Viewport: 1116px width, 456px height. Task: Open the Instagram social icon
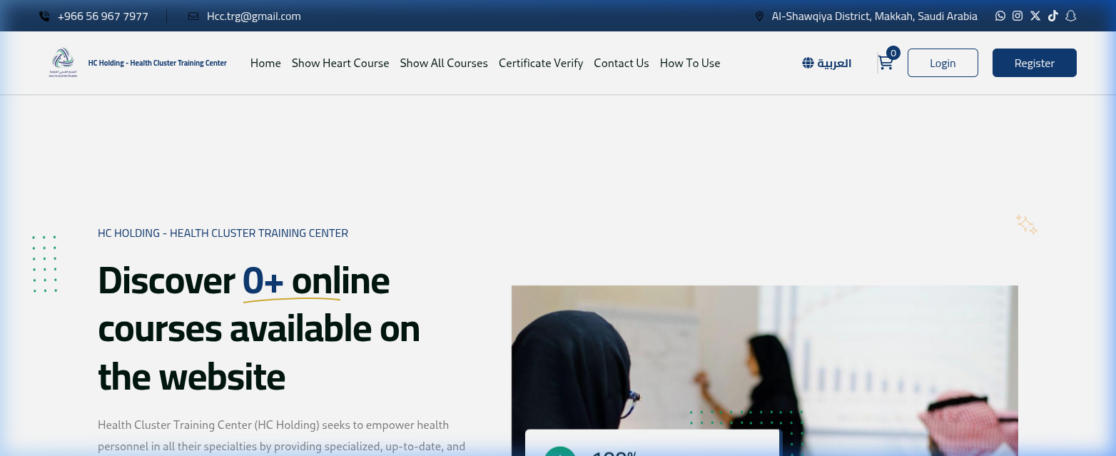pos(1018,16)
